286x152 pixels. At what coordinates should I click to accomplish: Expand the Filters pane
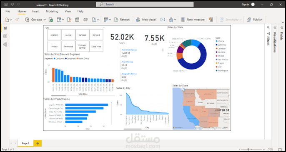pos(268,27)
